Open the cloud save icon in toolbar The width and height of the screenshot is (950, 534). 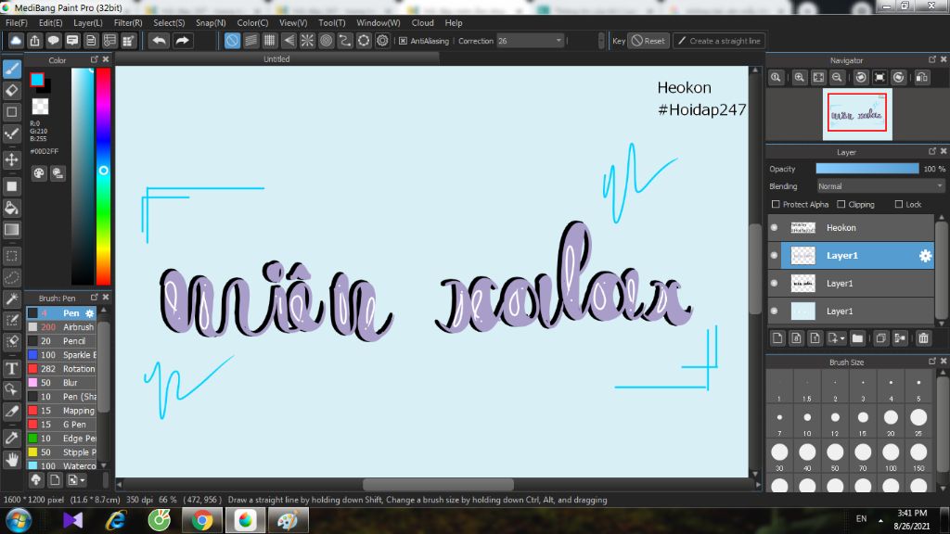(16, 41)
